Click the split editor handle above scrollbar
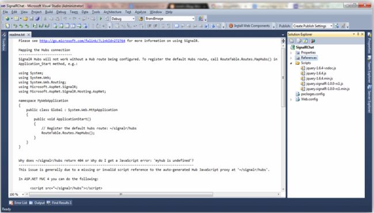The width and height of the screenshot is (374, 213). [283, 41]
